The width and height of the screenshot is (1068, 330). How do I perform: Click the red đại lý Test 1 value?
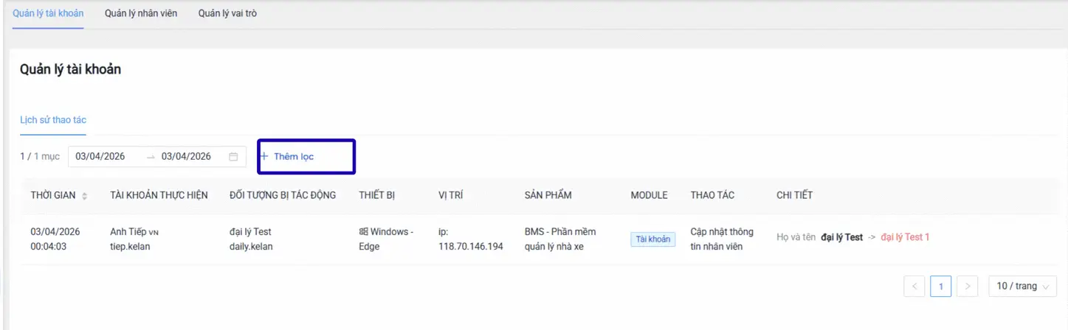click(x=905, y=237)
